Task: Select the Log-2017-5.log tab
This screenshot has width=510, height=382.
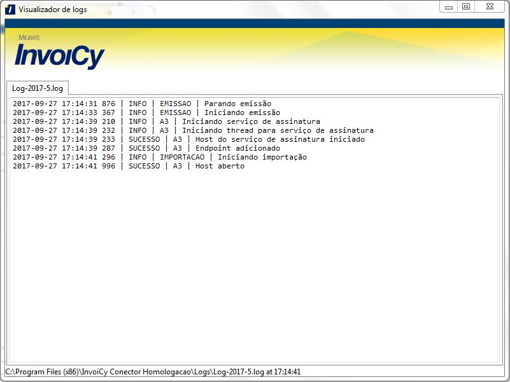Action: tap(38, 88)
